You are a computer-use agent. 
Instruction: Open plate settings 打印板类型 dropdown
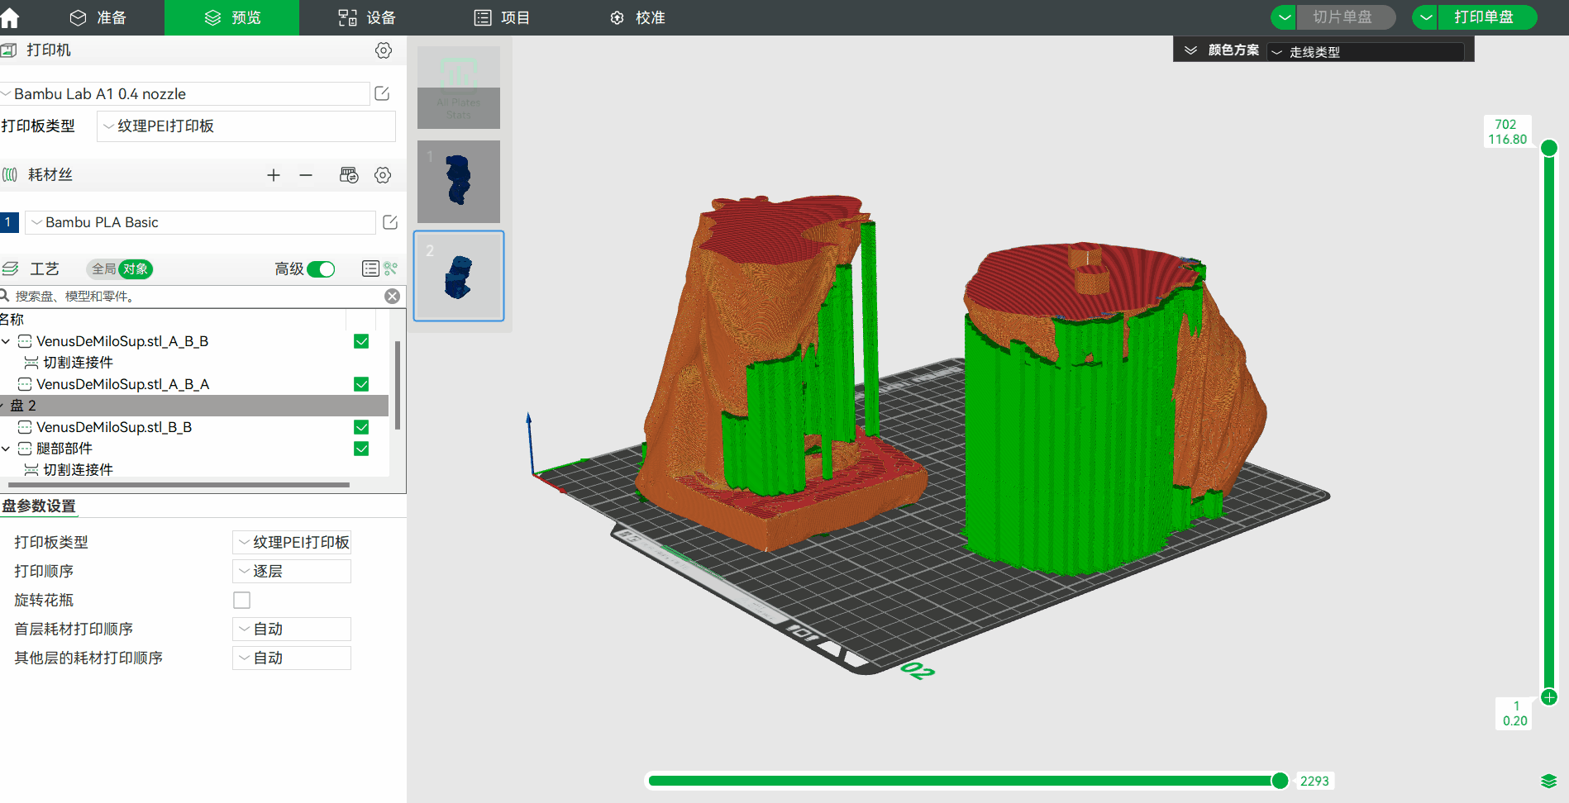[292, 542]
